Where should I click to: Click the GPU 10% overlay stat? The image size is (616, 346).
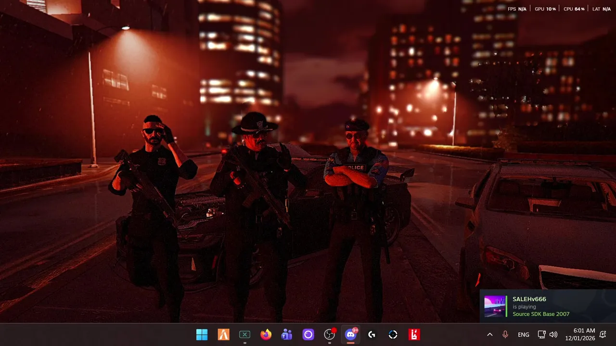click(x=545, y=9)
